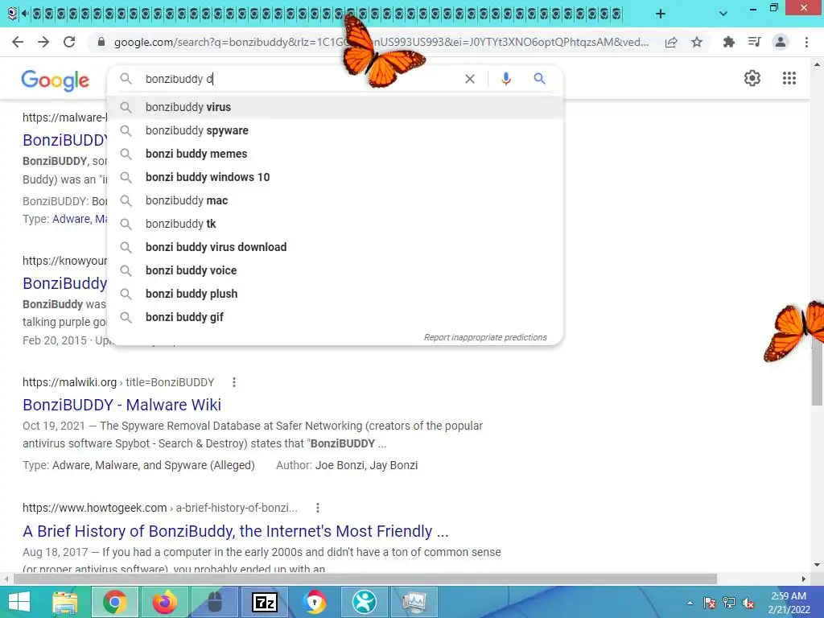Open BonziBUDDY - Malware Wiki result
The height and width of the screenshot is (618, 824).
click(122, 405)
